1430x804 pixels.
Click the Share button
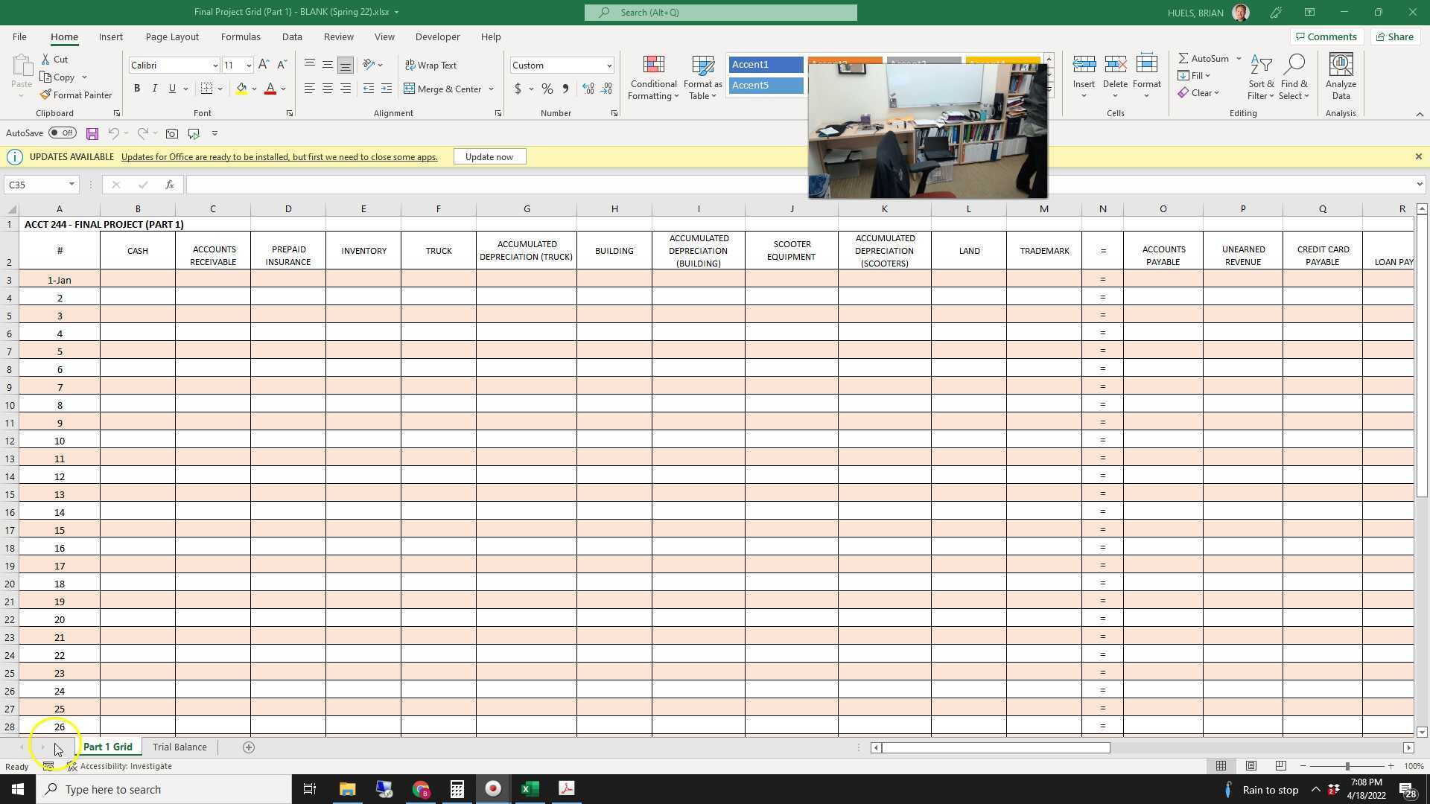[x=1394, y=36]
